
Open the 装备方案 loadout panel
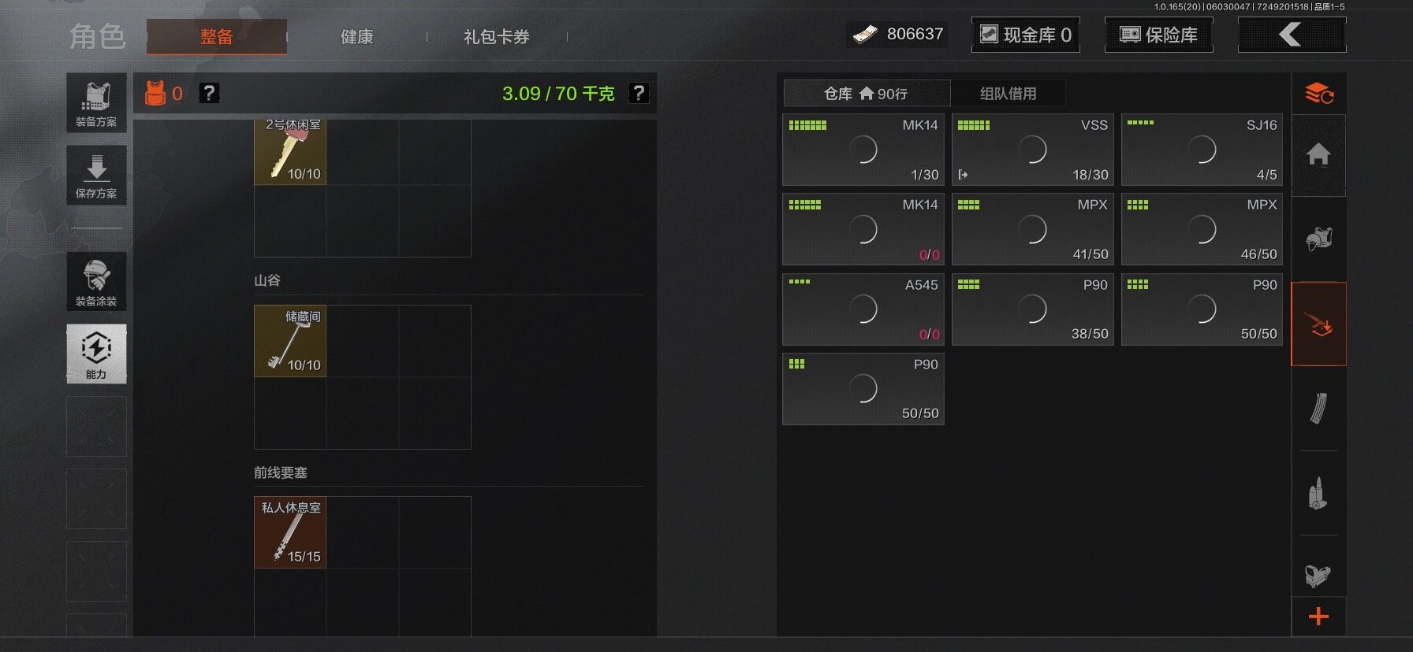(96, 102)
